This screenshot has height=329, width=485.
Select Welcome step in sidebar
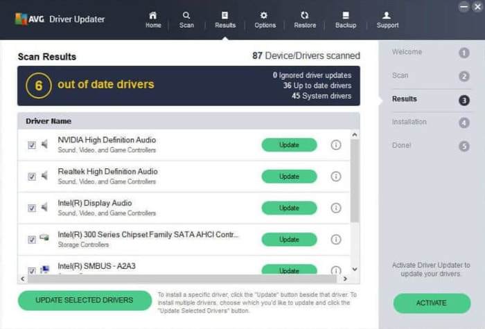click(407, 52)
